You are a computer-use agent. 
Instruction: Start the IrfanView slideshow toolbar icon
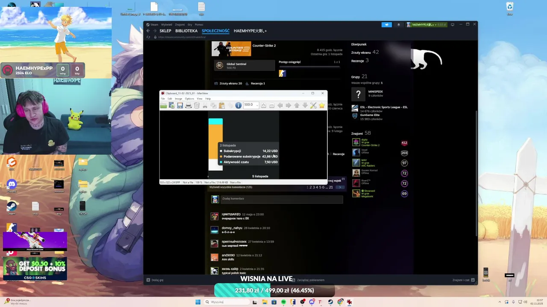(x=172, y=105)
